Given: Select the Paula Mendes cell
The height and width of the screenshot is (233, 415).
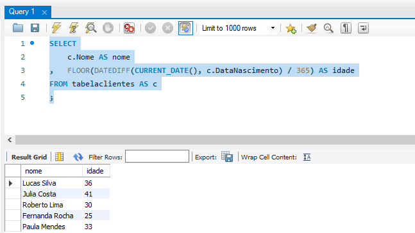Looking at the screenshot, I should click(x=51, y=227).
